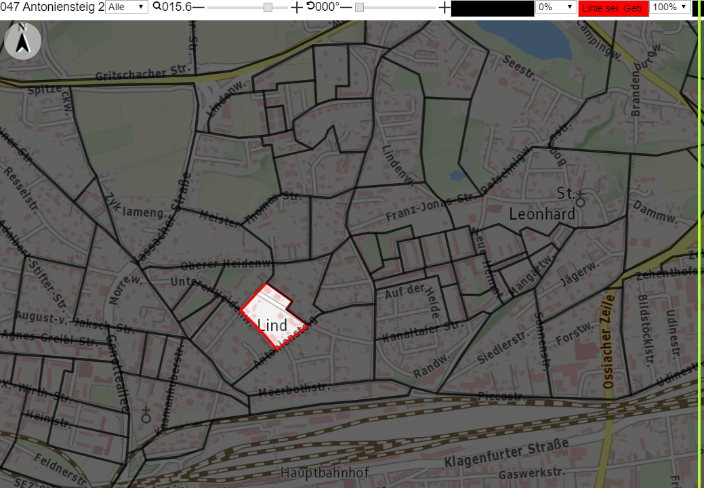Decrease rotation with the minus after 000°

(346, 7)
